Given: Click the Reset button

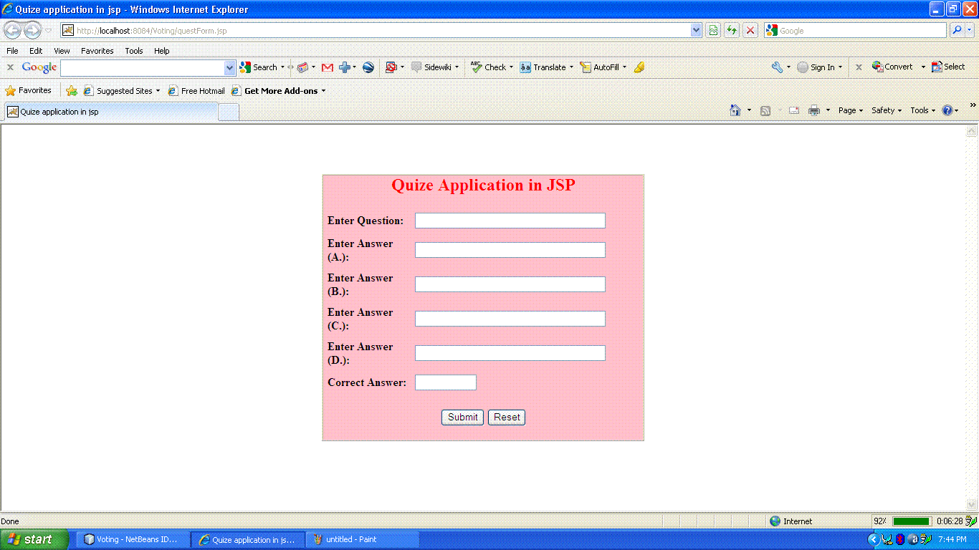Looking at the screenshot, I should pyautogui.click(x=507, y=418).
